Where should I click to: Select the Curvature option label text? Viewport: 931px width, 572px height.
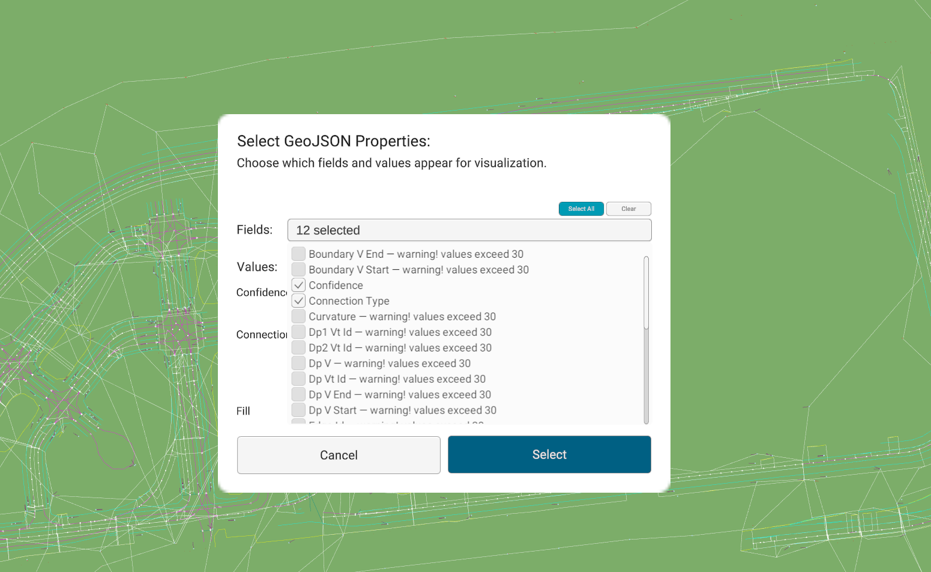tap(332, 317)
